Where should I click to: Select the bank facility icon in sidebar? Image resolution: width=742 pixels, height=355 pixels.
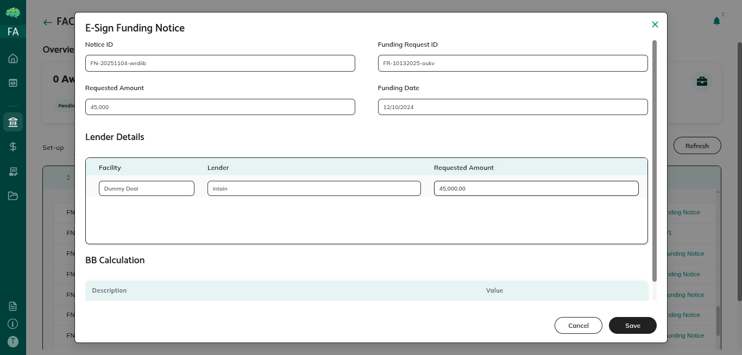click(13, 122)
